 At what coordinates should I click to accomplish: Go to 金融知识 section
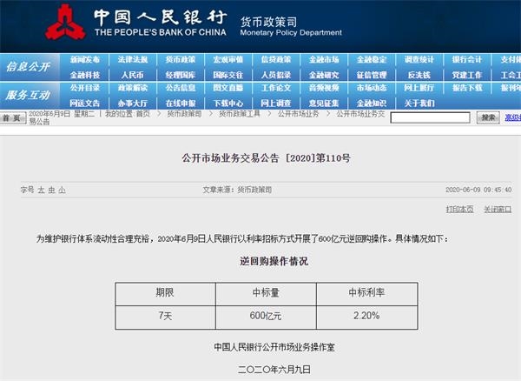coord(372,104)
